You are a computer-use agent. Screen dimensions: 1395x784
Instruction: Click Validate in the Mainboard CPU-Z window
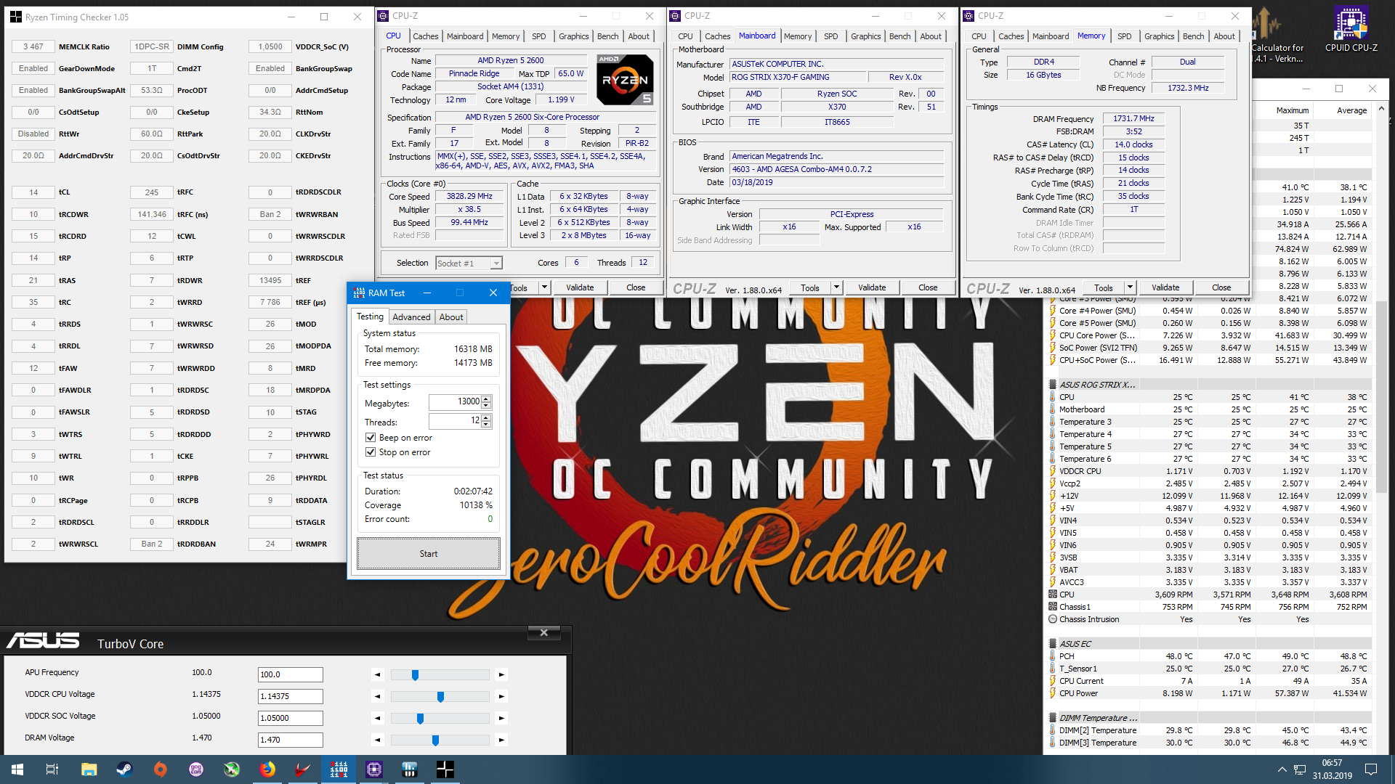pos(872,287)
